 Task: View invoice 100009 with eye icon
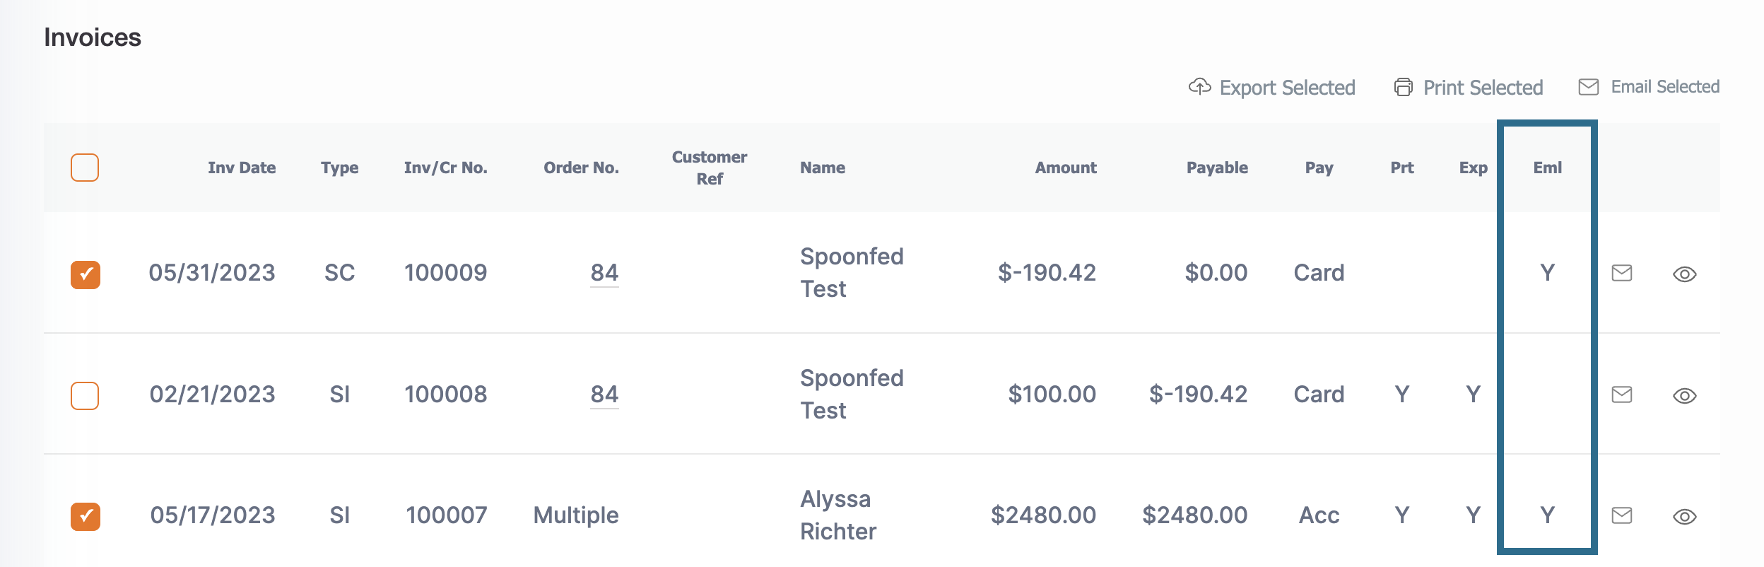(x=1684, y=274)
